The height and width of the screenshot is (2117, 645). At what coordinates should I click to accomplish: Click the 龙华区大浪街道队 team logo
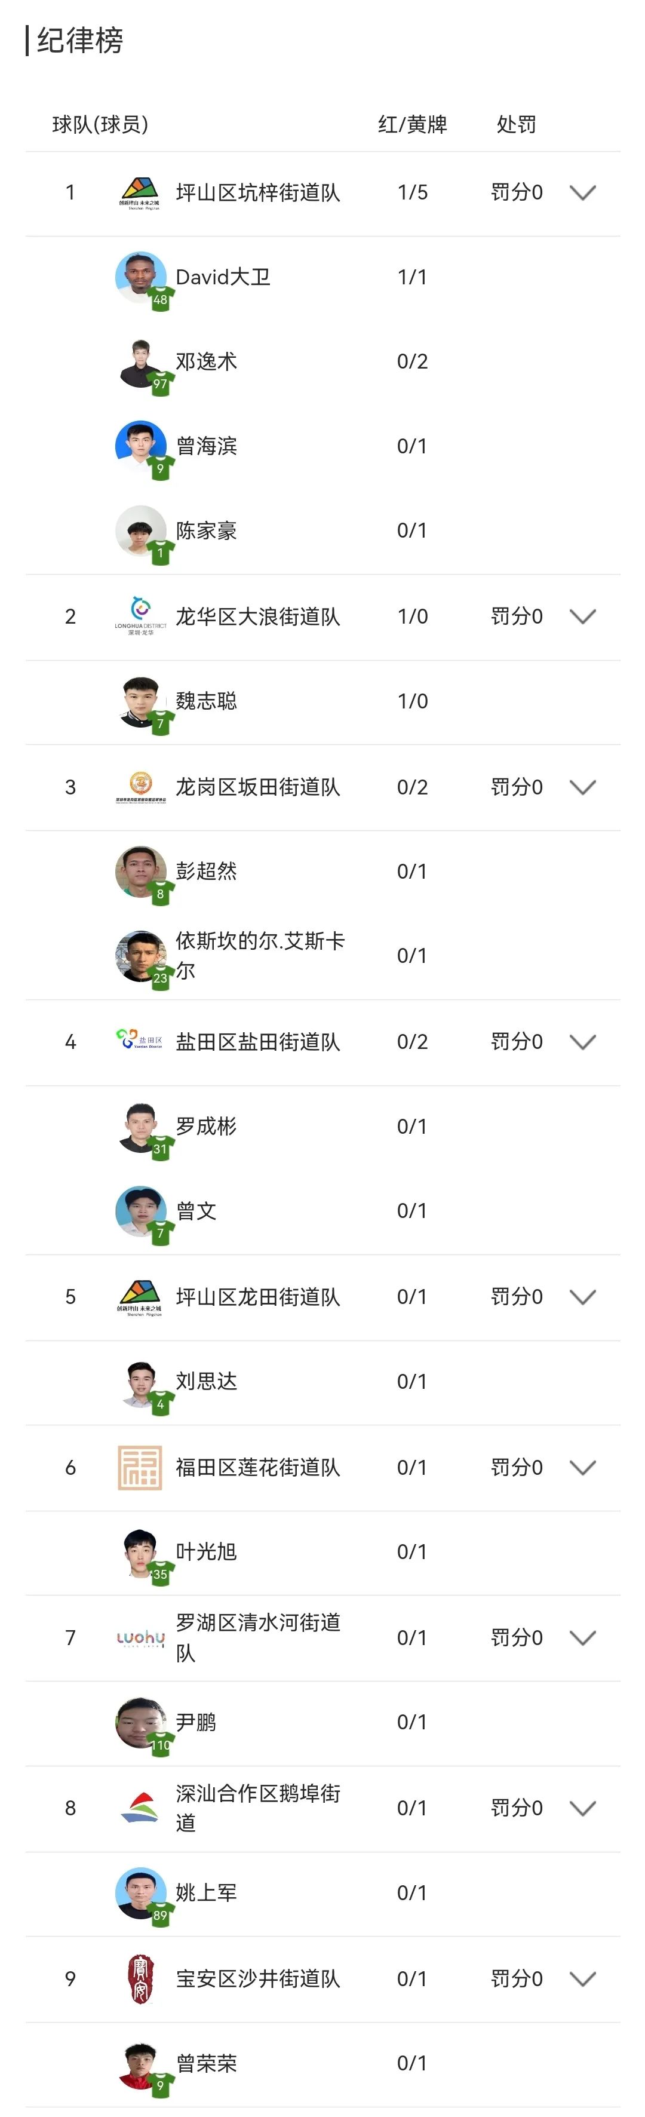click(140, 615)
